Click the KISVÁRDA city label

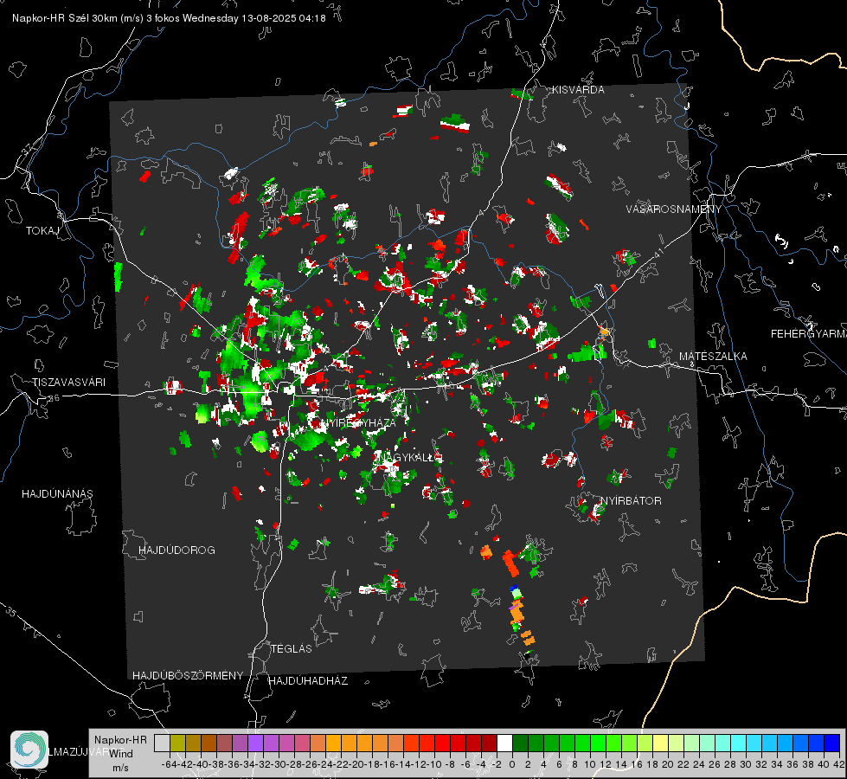tap(578, 90)
